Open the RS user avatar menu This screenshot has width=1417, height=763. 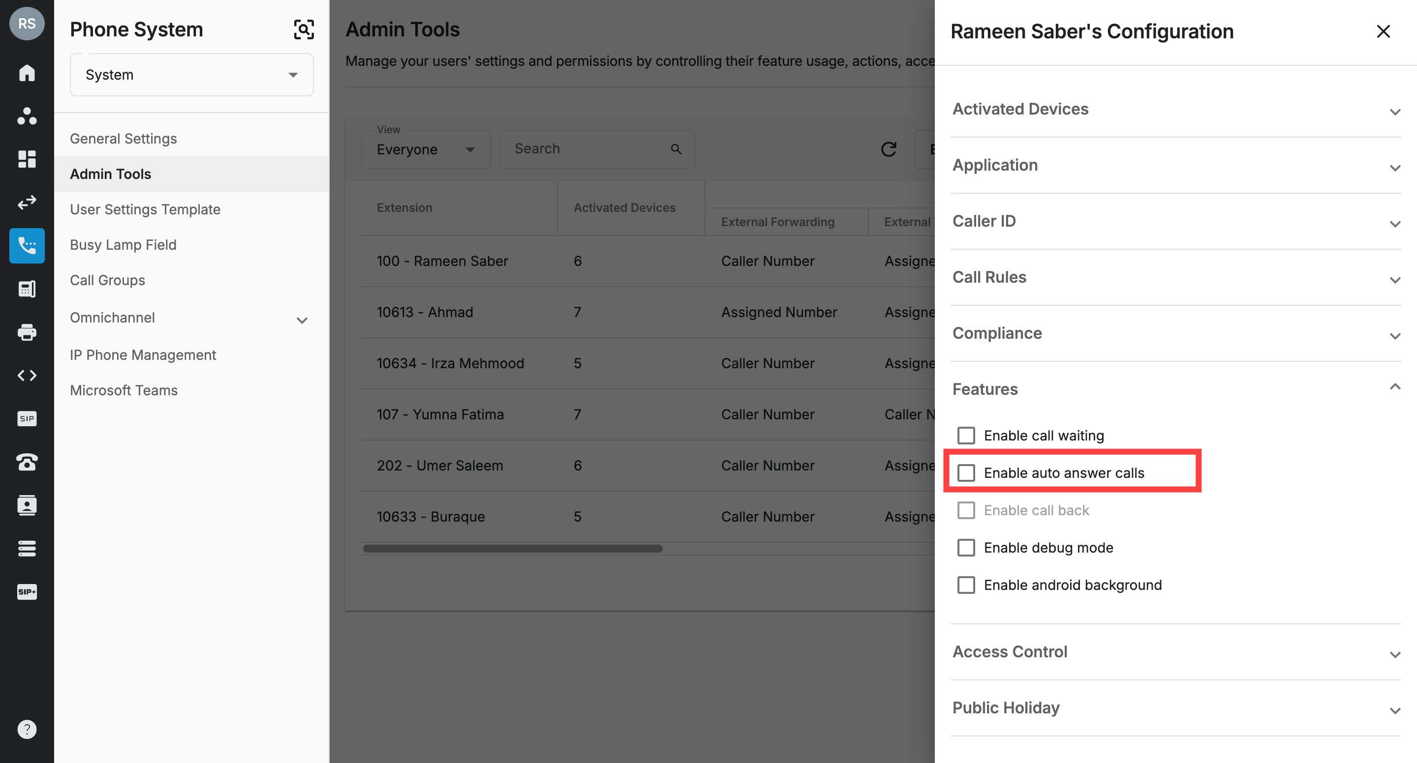[27, 24]
